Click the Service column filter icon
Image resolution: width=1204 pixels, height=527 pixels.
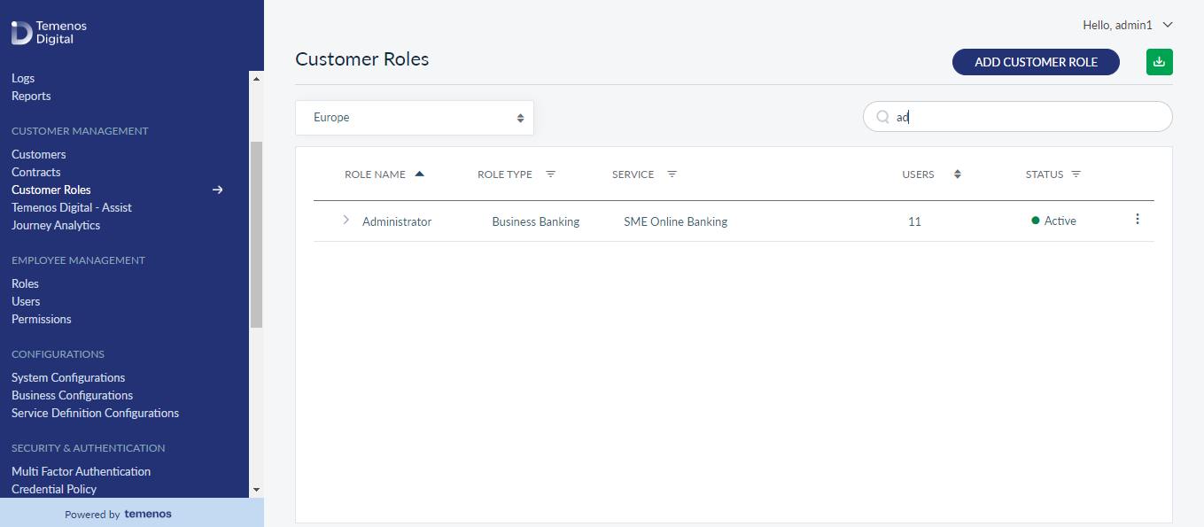tap(672, 174)
